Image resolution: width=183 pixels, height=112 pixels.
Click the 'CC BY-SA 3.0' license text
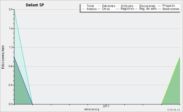coord(174,110)
